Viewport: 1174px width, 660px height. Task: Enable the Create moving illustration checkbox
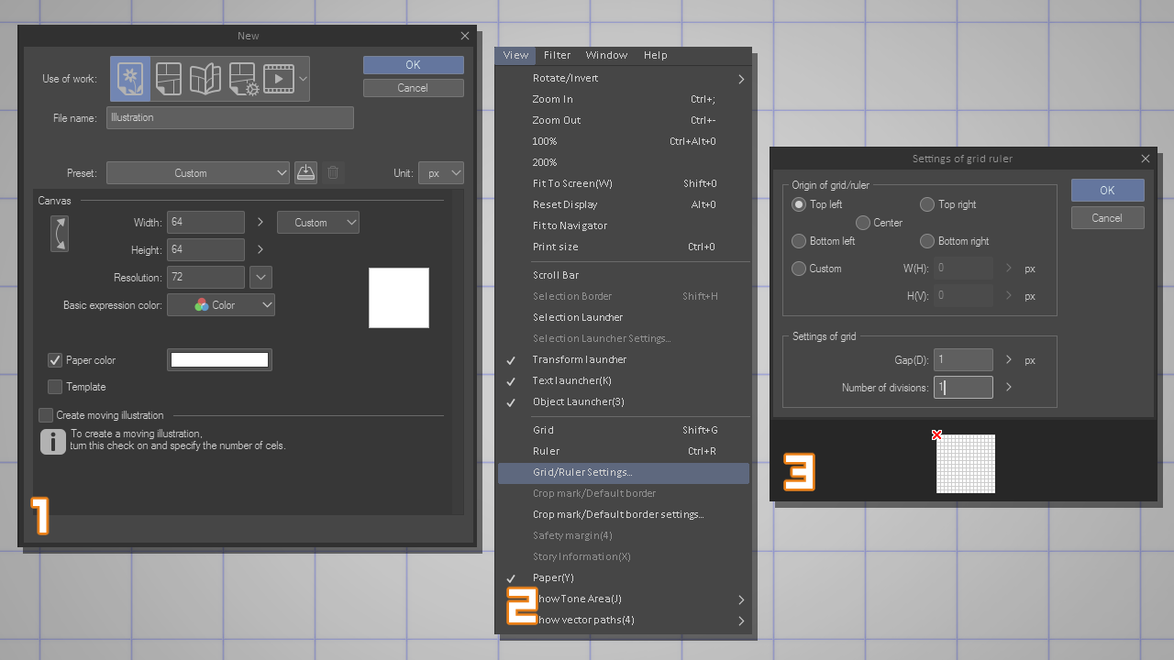click(46, 415)
